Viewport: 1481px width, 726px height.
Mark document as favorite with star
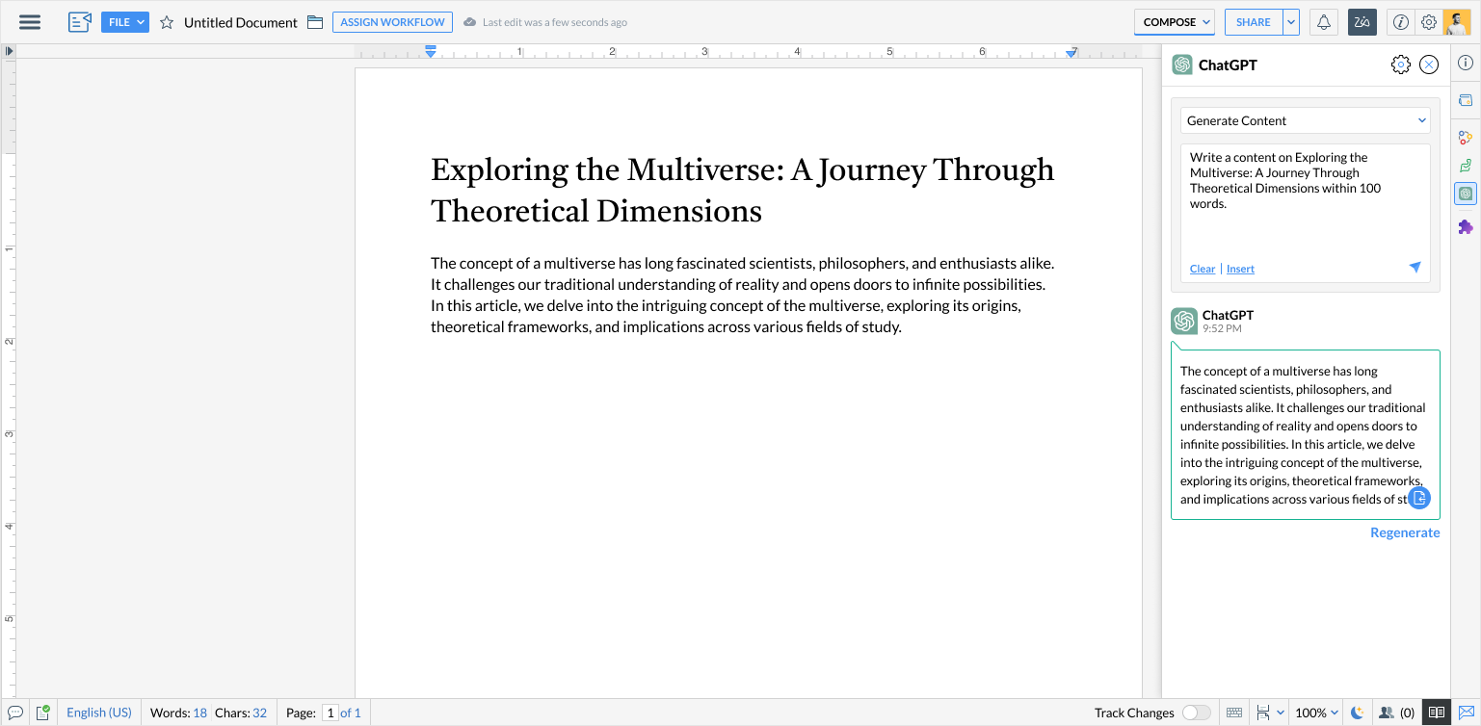coord(167,22)
